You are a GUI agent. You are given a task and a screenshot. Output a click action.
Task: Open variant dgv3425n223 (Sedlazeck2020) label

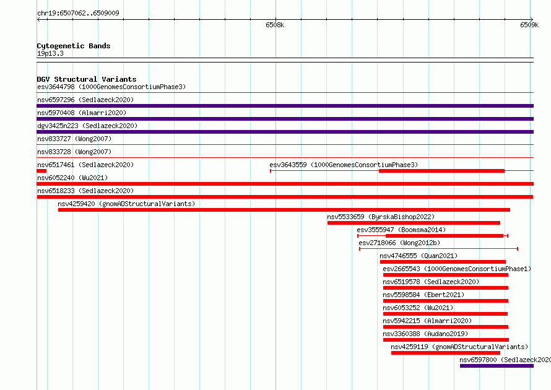point(87,126)
